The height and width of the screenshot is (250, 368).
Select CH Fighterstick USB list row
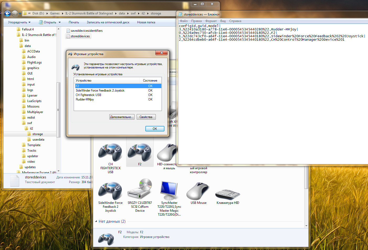[118, 95]
